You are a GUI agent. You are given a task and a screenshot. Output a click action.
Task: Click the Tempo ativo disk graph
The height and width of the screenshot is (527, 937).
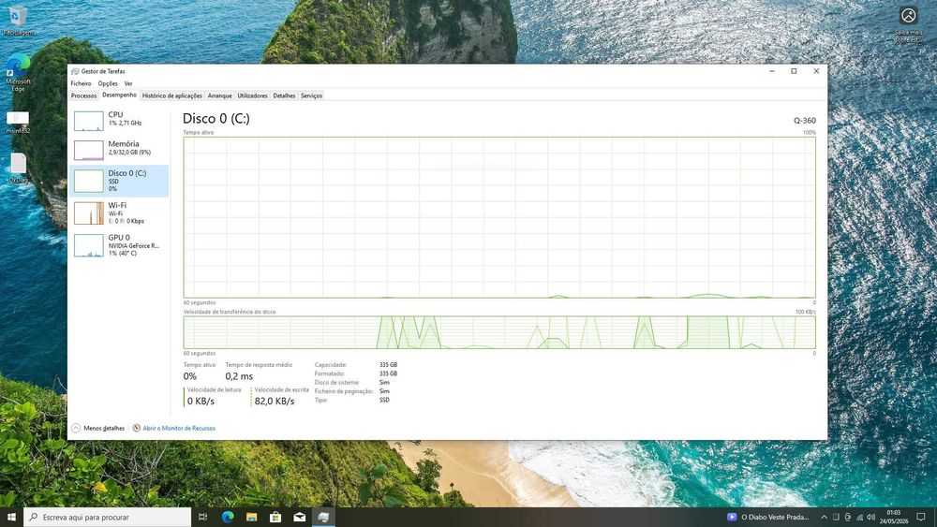[x=499, y=217]
